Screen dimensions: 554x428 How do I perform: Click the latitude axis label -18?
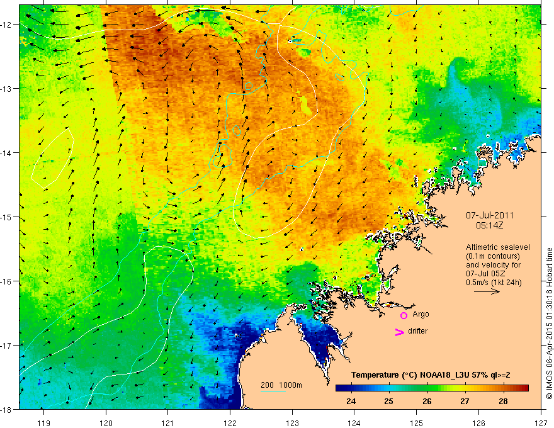[7, 410]
